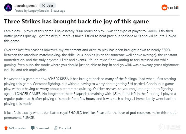Click the paragraph starting "I am a day 1 player"

pyautogui.click(x=90, y=36)
